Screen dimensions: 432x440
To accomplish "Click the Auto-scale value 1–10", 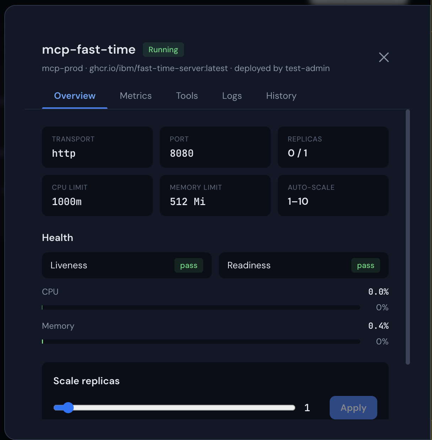I will click(298, 202).
